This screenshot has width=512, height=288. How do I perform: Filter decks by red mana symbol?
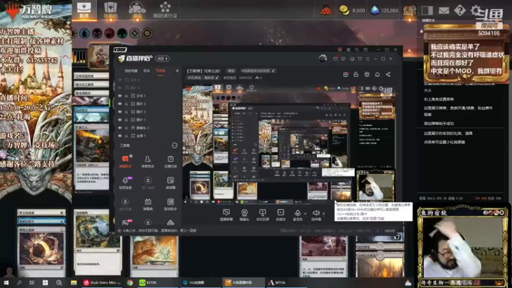[109, 33]
